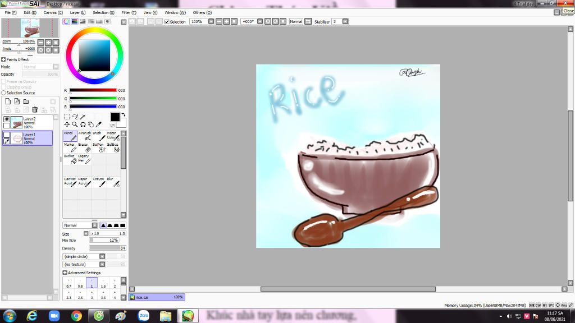This screenshot has height=323, width=575.
Task: Activate the Eyedropper color picker tool
Action: tap(99, 124)
